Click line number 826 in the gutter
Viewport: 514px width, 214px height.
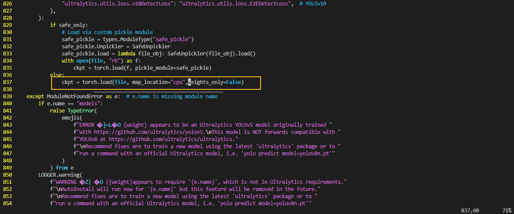[7, 3]
